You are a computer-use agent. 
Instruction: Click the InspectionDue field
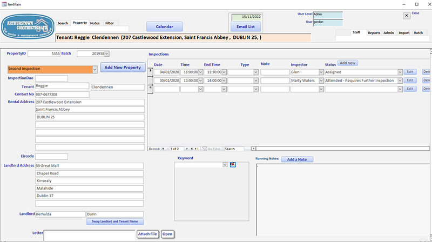point(51,78)
